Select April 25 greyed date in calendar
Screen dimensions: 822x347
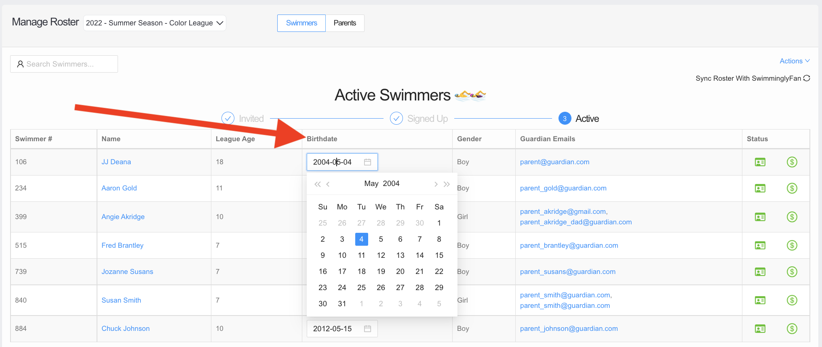click(322, 223)
